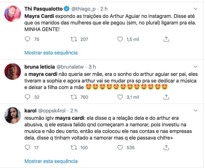Open Thi Pasqualotto's profile picture
205x168 pixels.
pyautogui.click(x=13, y=14)
